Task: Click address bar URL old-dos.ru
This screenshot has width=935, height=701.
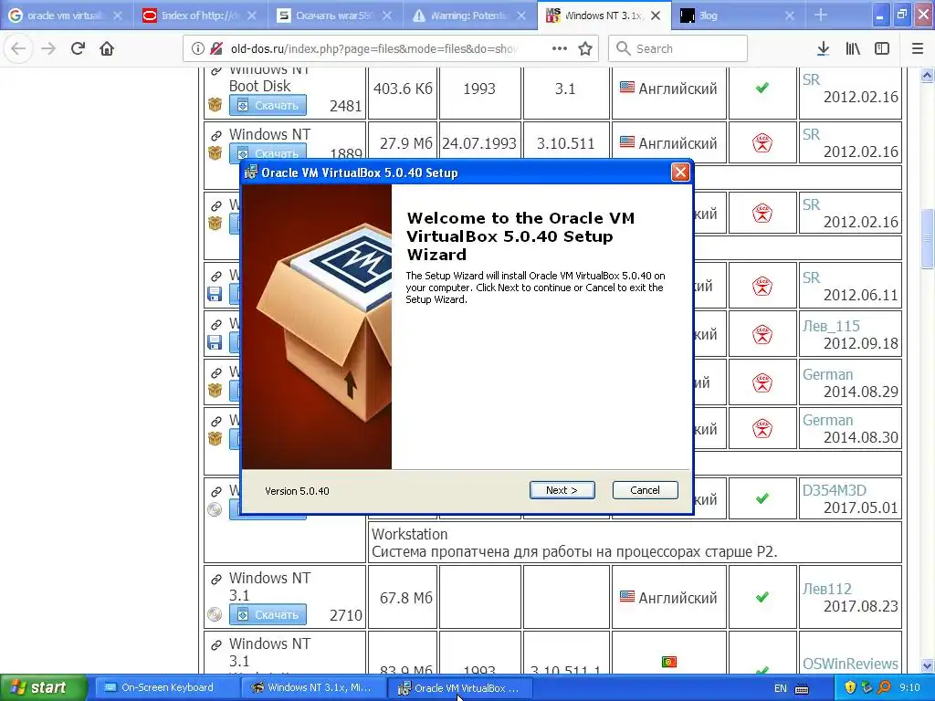Action: tap(374, 48)
